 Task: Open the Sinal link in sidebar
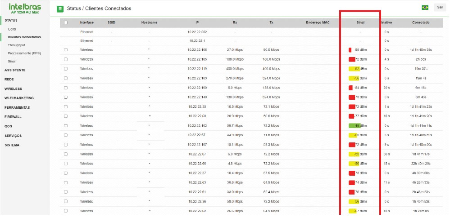click(12, 61)
